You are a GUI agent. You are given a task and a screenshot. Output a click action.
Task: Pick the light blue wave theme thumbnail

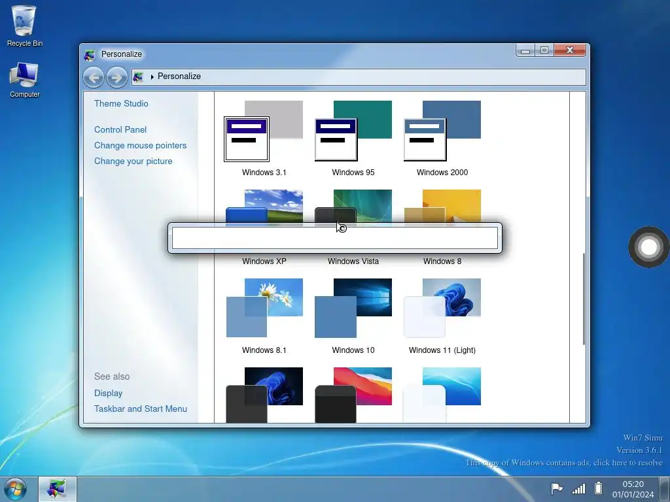click(x=442, y=395)
